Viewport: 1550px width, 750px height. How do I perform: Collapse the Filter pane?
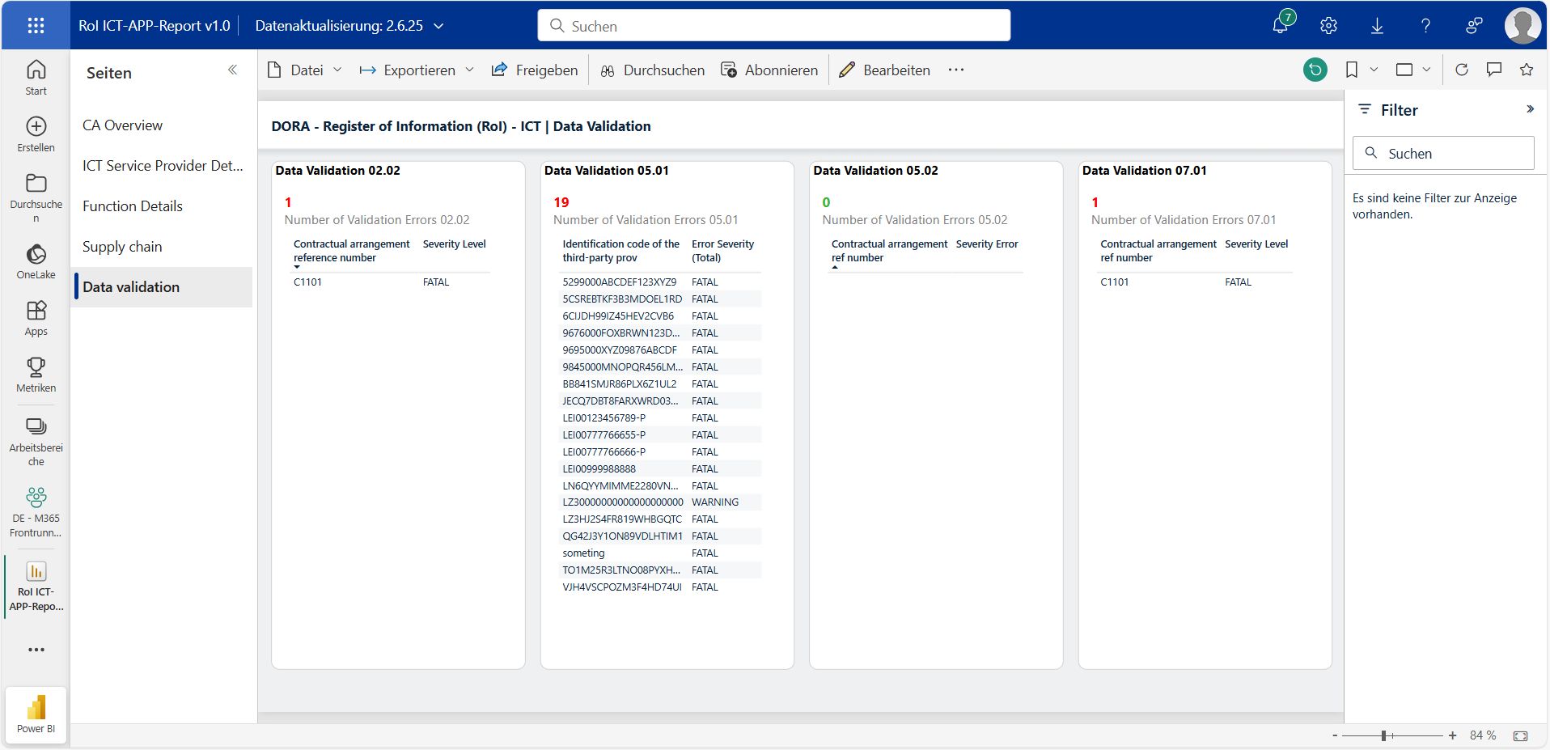pyautogui.click(x=1530, y=109)
